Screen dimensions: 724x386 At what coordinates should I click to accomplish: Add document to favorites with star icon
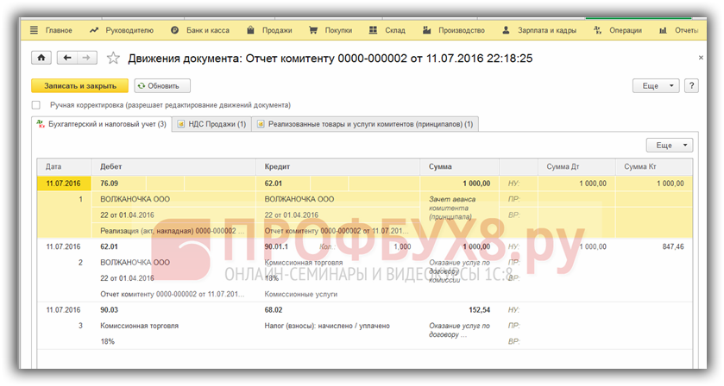[113, 58]
